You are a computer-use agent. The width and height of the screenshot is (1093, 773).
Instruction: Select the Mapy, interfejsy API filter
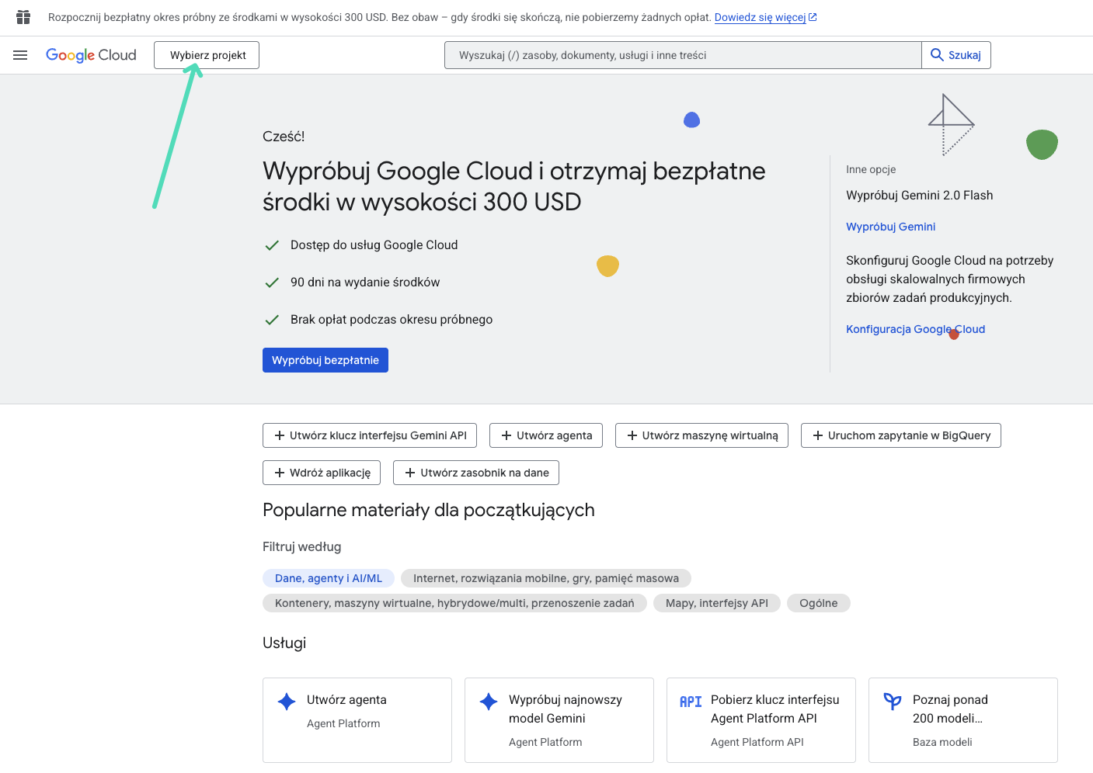click(717, 603)
